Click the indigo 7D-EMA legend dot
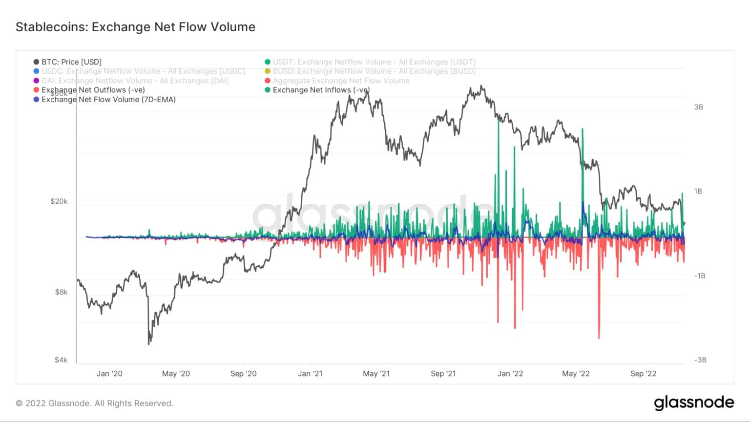The image size is (750, 422). [x=36, y=99]
